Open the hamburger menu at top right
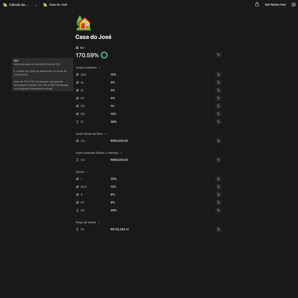 click(294, 4)
